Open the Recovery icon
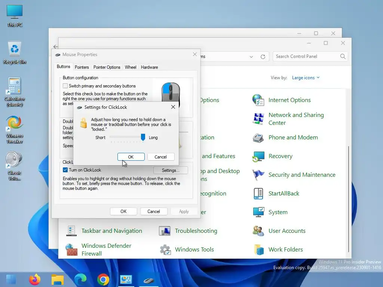 coord(258,157)
